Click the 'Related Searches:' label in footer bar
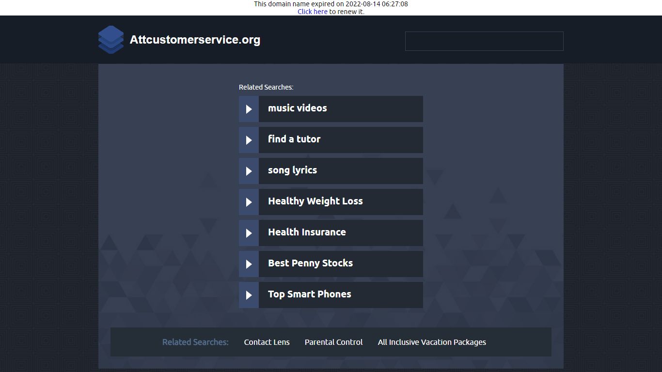Viewport: 662px width, 372px height. tap(195, 342)
